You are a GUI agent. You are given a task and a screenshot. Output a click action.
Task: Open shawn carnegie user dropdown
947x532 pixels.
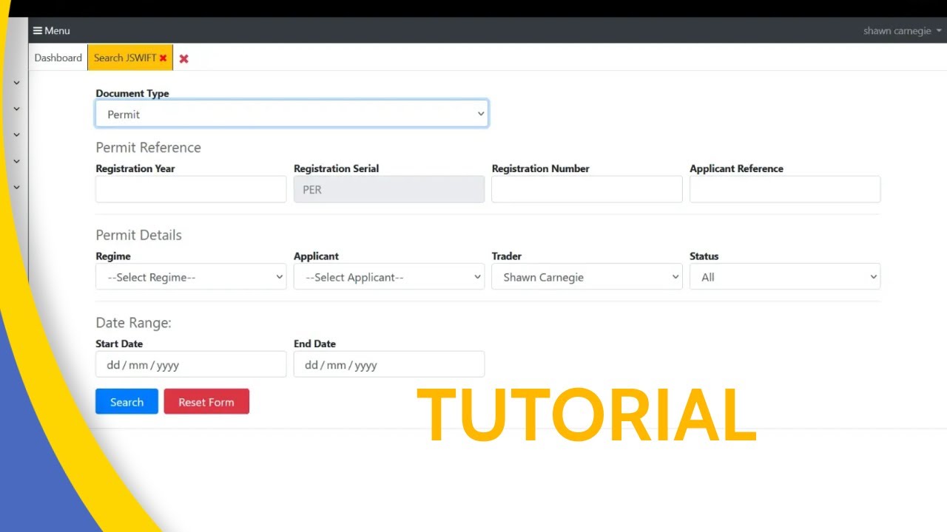(903, 31)
